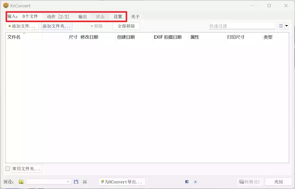Toggle the checkbox beside 常用文件夹
The width and height of the screenshot is (295, 189).
click(x=8, y=169)
